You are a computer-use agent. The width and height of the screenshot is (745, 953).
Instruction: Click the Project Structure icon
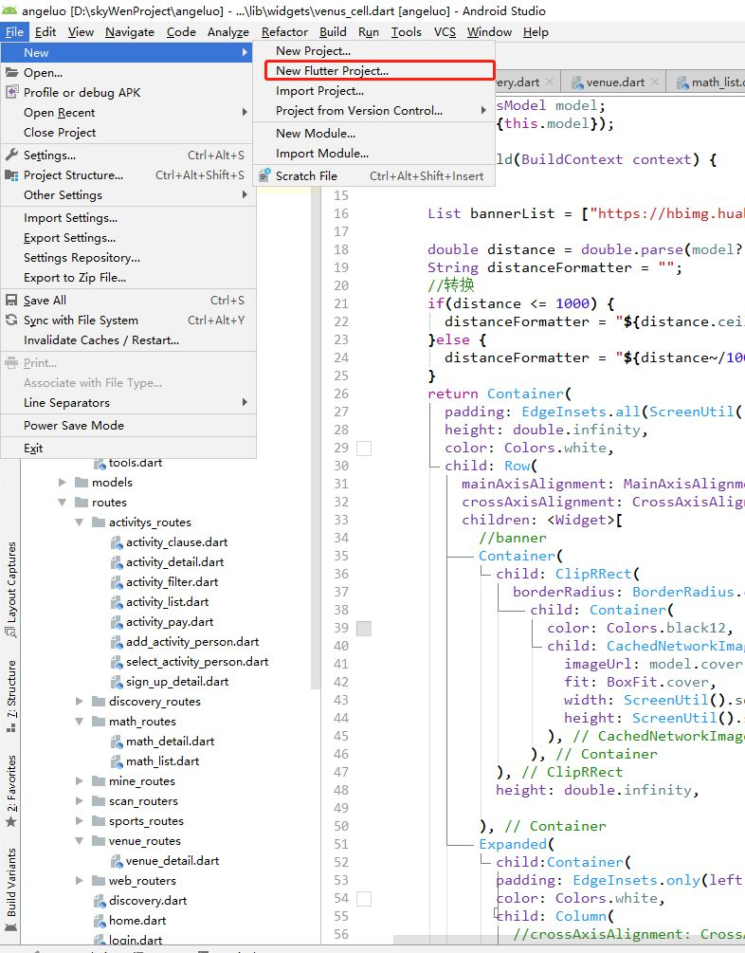(11, 175)
